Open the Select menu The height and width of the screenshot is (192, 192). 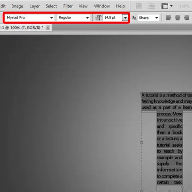51,6
